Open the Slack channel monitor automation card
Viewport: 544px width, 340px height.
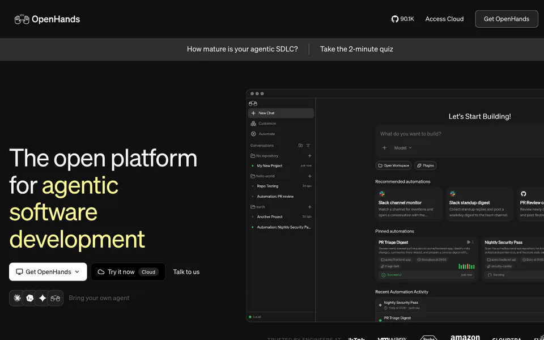pos(409,204)
